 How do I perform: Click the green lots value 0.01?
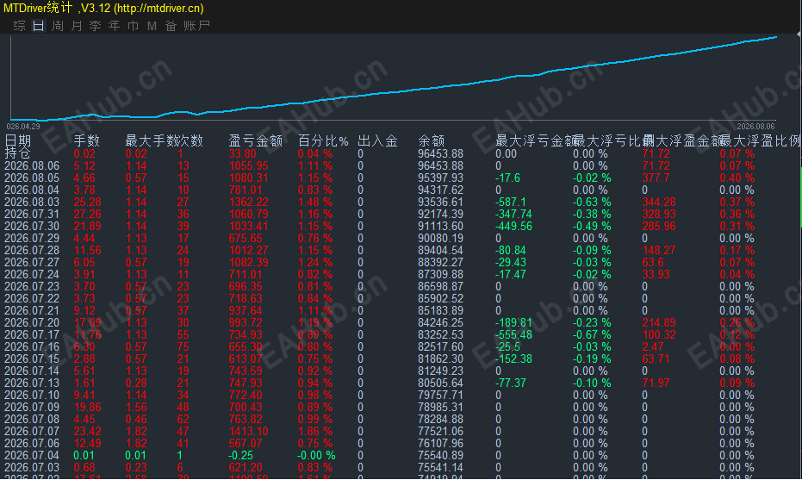tap(84, 455)
